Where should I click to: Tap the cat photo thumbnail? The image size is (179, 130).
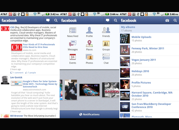pos(71,90)
